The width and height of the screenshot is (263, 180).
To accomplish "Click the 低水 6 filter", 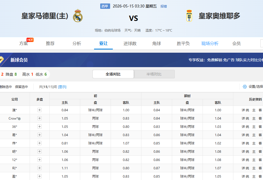I will click(x=41, y=74).
